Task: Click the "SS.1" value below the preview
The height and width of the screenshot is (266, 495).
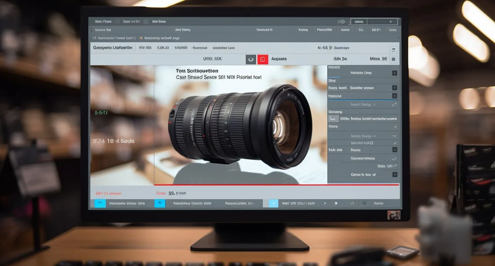Action: 173,193
